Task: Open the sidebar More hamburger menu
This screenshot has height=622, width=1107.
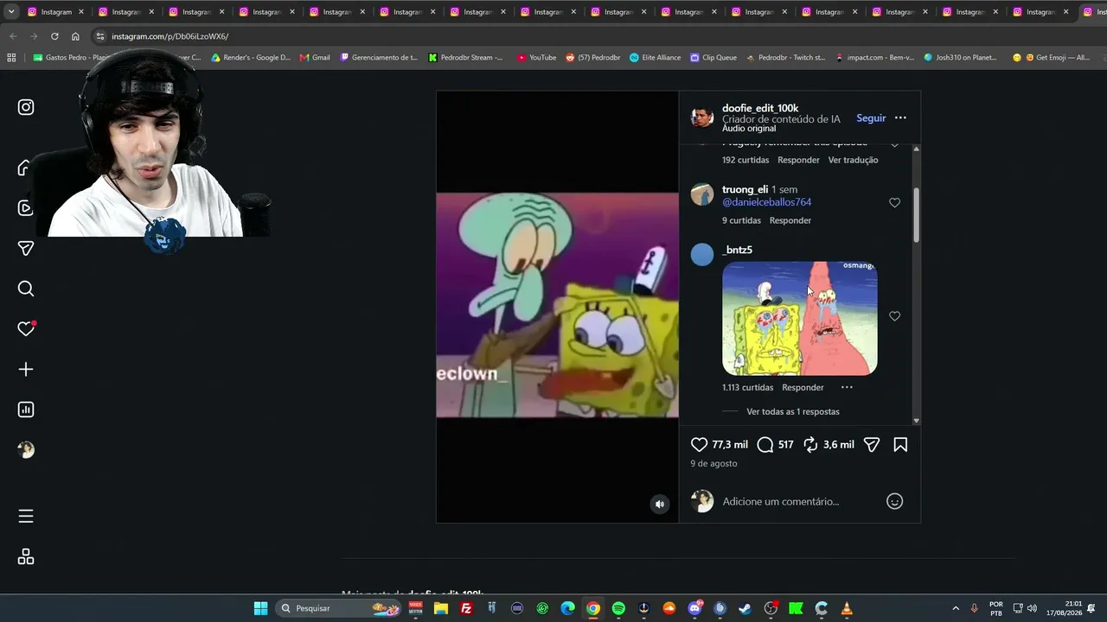Action: coord(26,516)
